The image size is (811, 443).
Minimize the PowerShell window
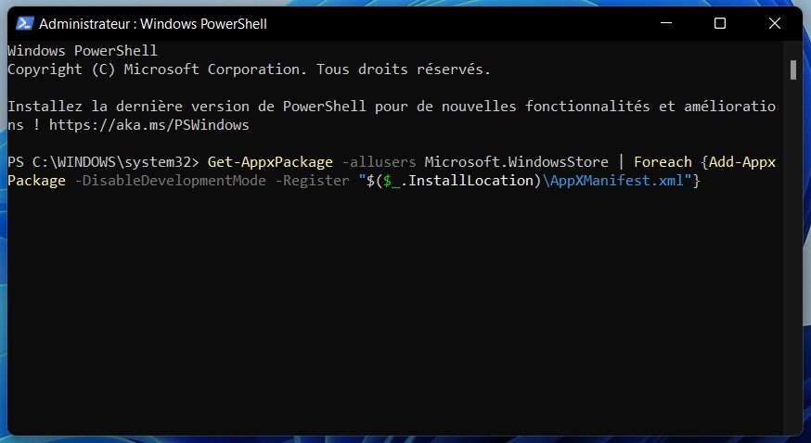(x=666, y=23)
